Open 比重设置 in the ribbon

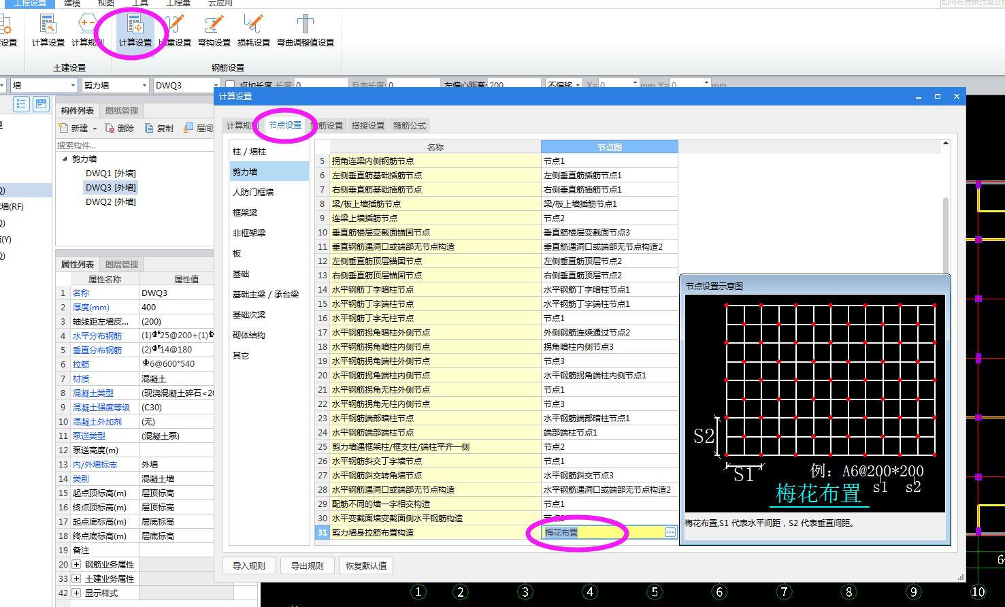(x=175, y=31)
